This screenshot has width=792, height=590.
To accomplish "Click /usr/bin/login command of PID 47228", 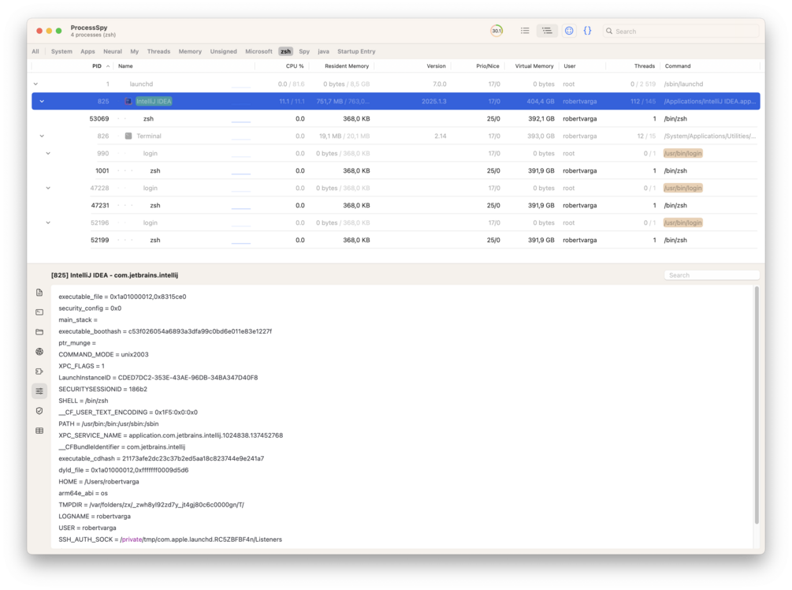I will tap(682, 188).
